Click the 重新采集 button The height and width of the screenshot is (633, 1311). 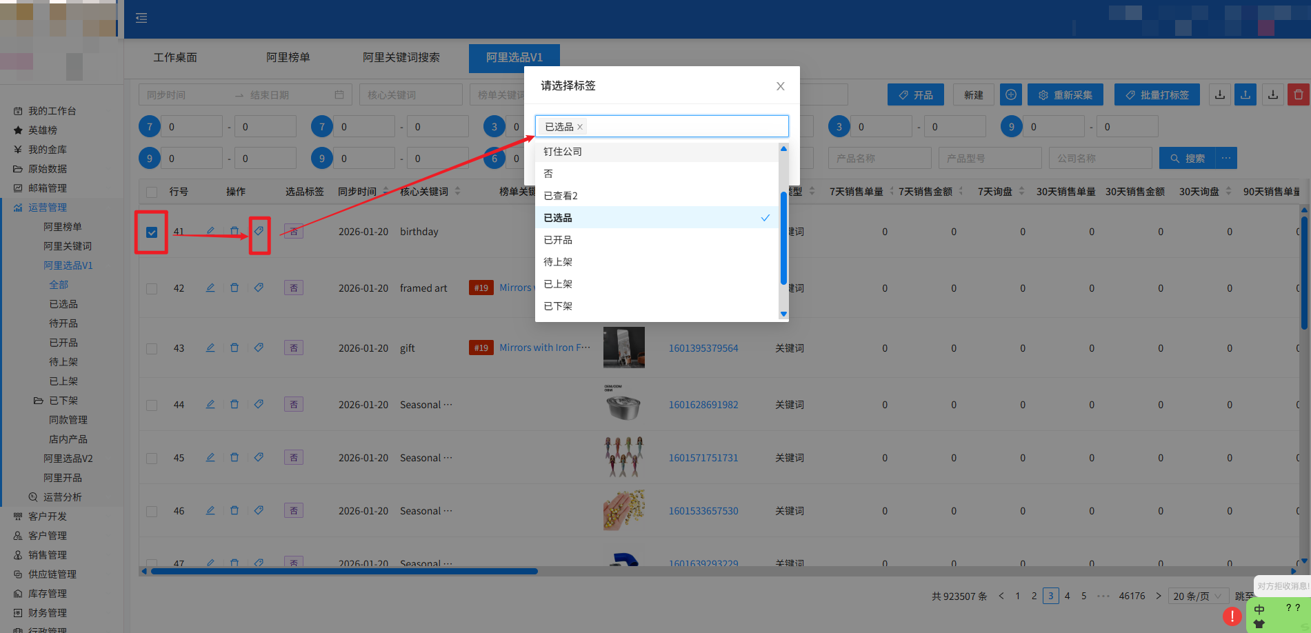coord(1065,94)
